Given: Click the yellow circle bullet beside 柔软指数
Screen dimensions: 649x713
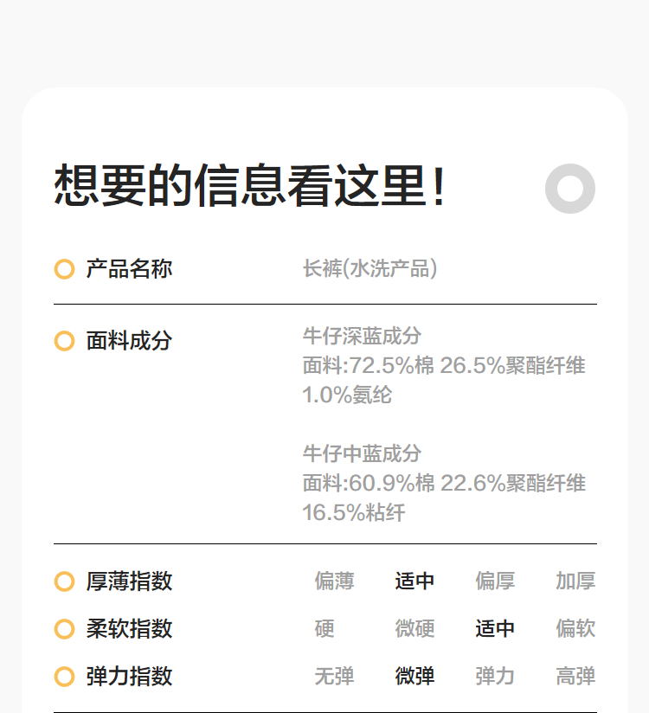Looking at the screenshot, I should [x=64, y=629].
